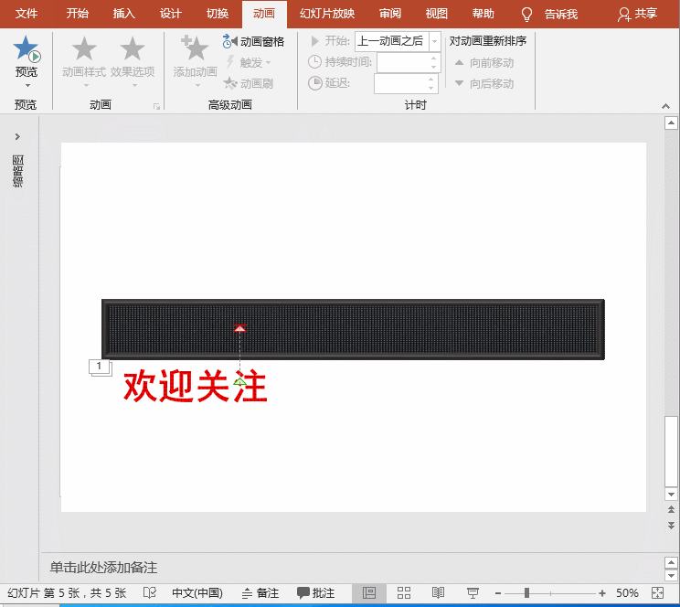Switch to the Home (开始) tab
Screen dimensions: 680x607
pos(77,14)
